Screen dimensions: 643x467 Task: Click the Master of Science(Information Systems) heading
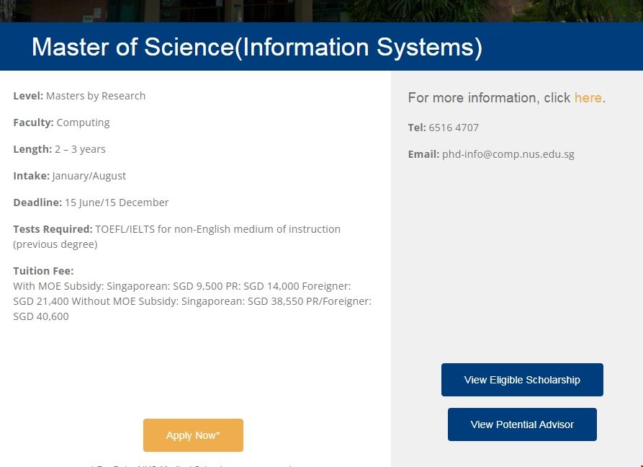(257, 47)
